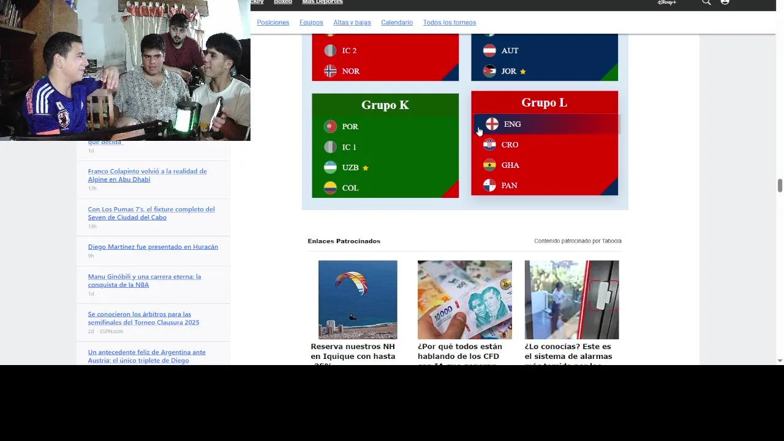784x441 pixels.
Task: Open the Los Pumas 7's fixture article
Action: [x=151, y=213]
